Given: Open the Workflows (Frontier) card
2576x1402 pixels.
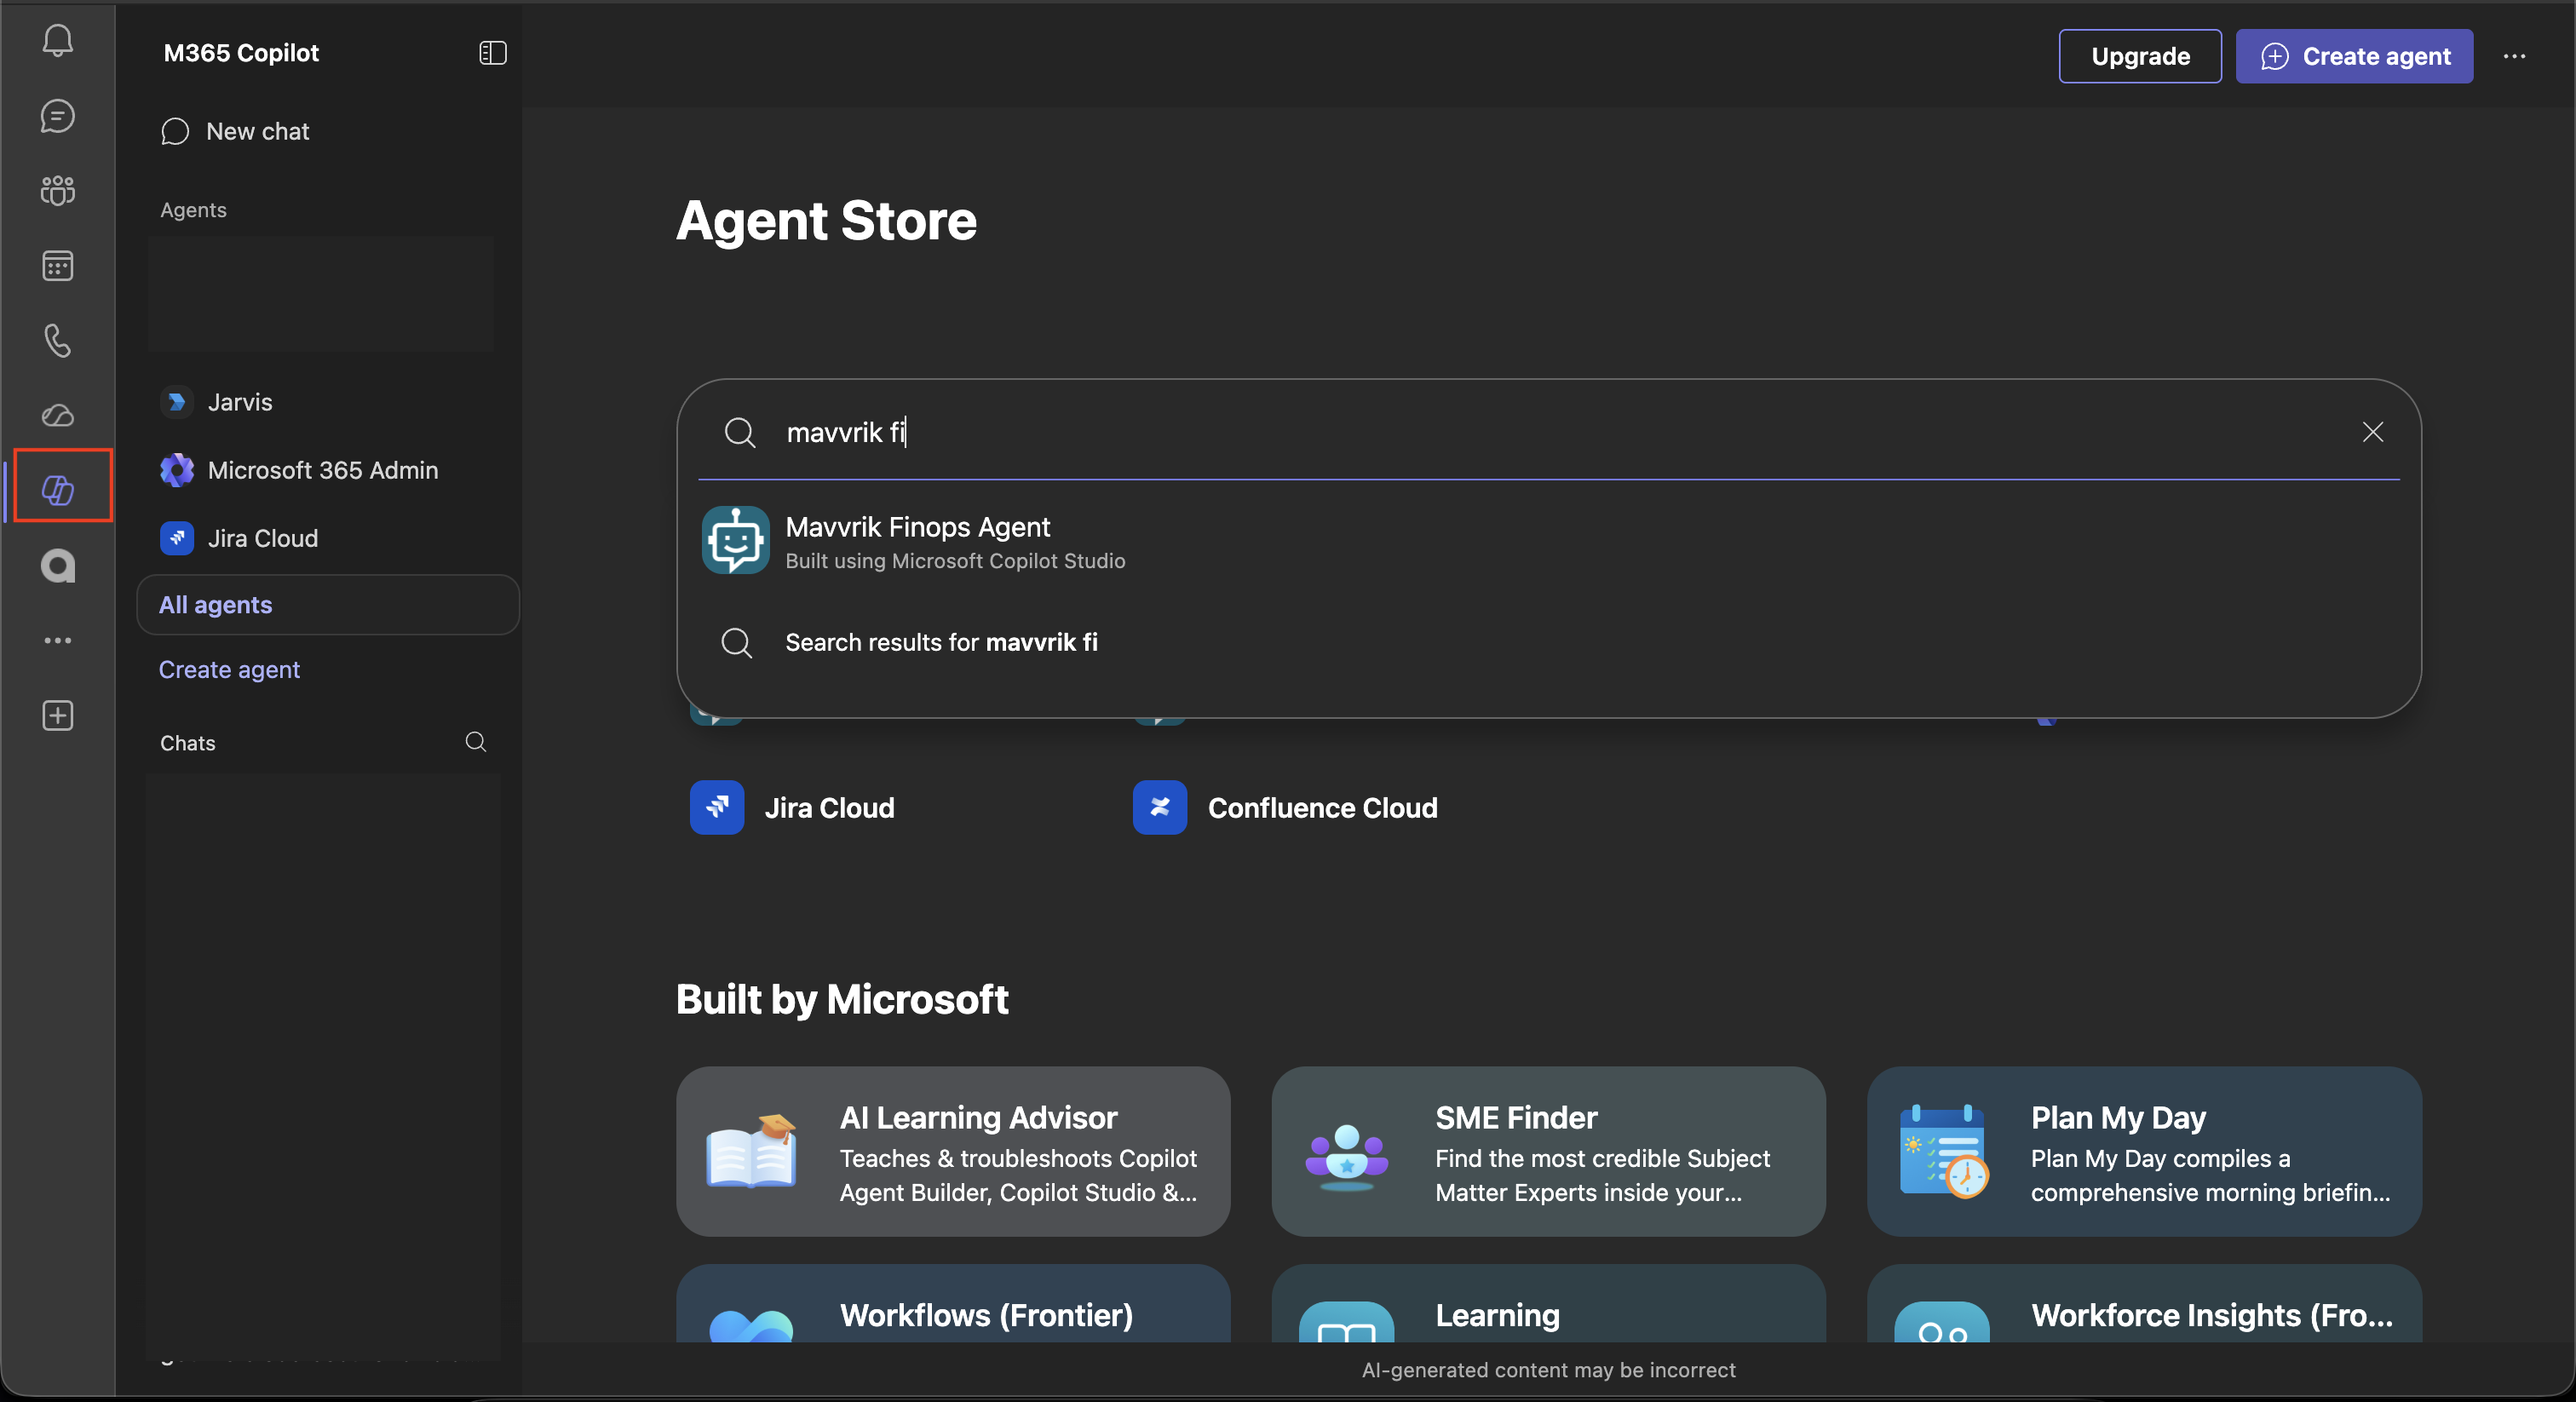Looking at the screenshot, I should (953, 1303).
